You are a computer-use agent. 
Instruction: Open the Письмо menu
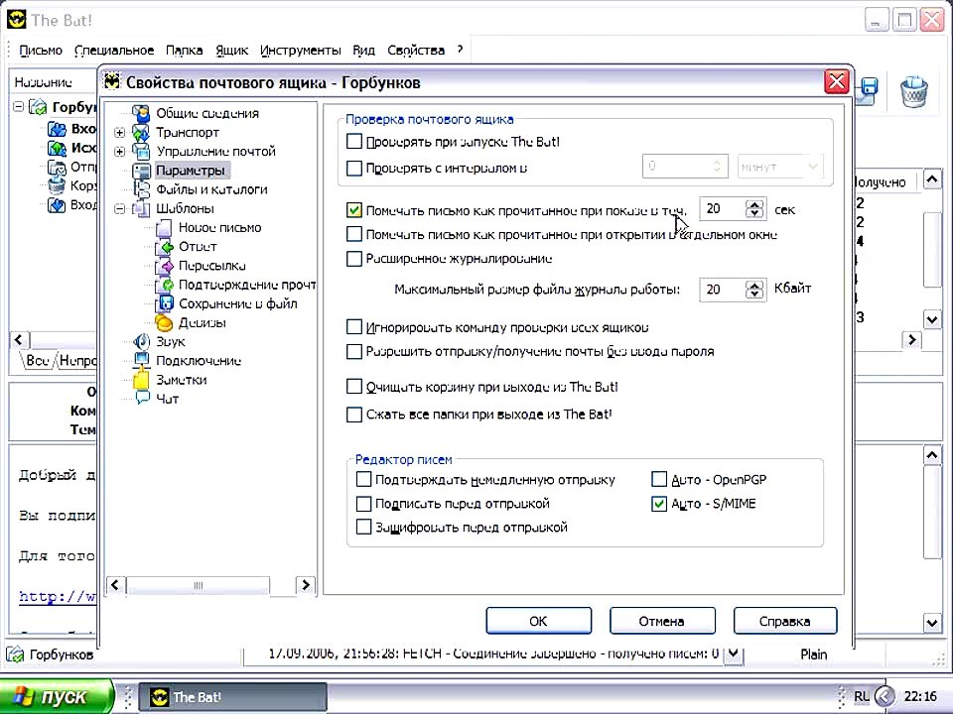pyautogui.click(x=40, y=51)
